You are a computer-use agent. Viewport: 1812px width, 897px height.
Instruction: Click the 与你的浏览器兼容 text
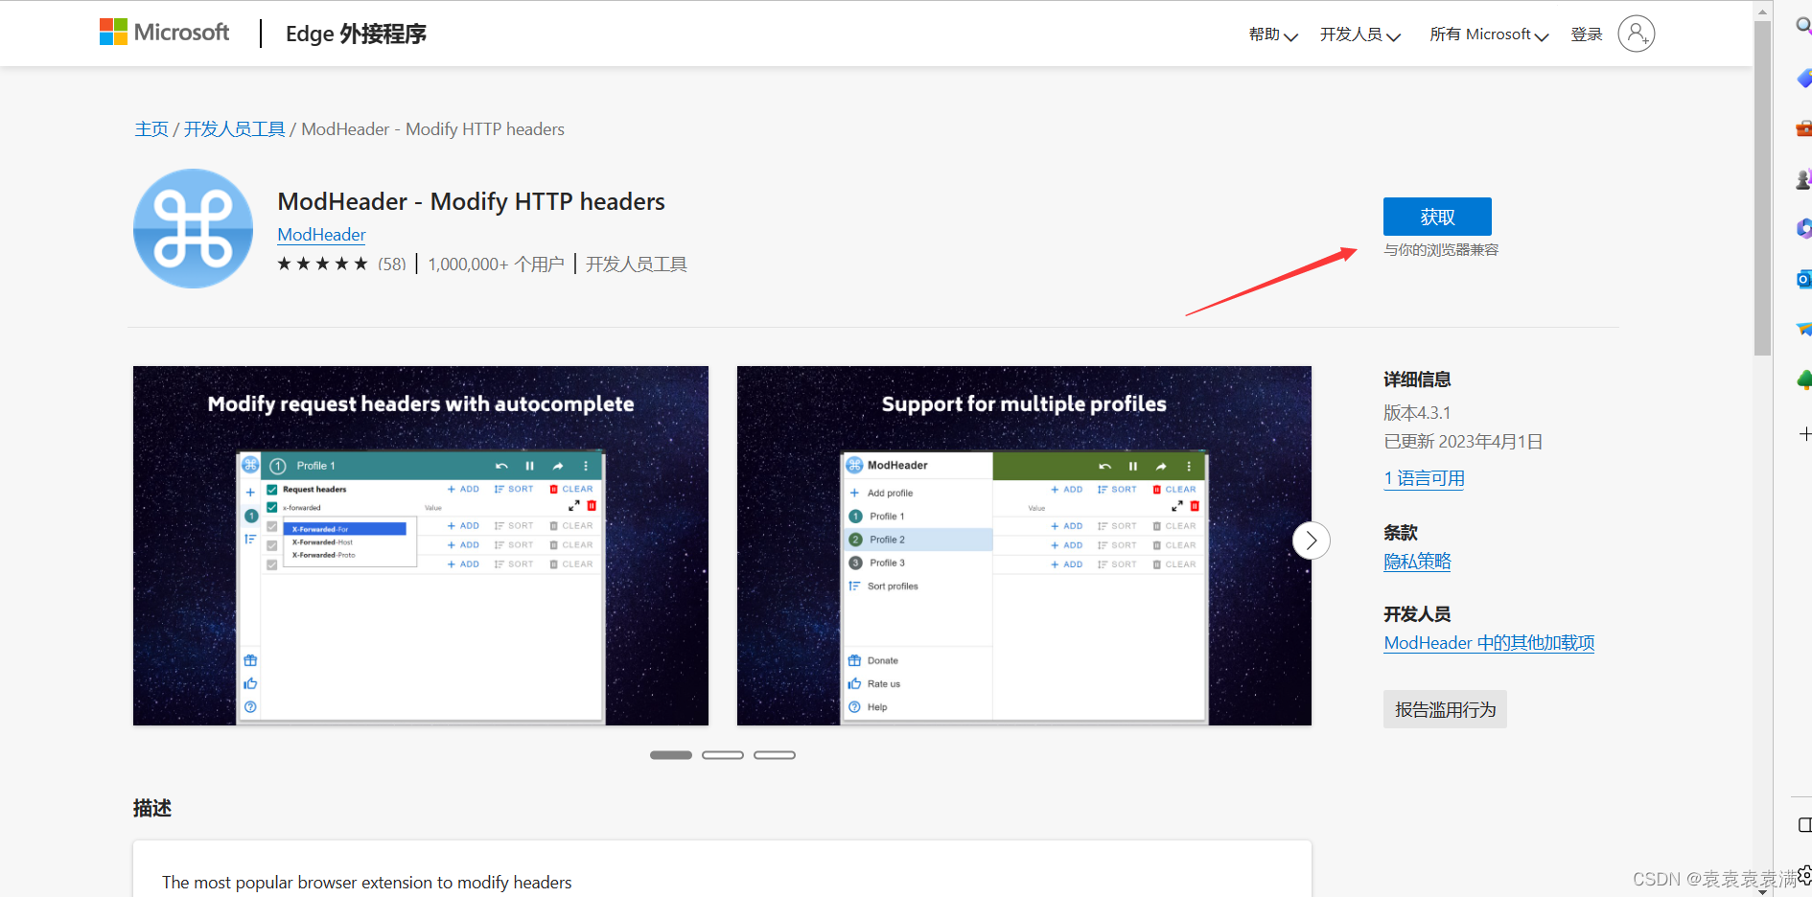1441,250
